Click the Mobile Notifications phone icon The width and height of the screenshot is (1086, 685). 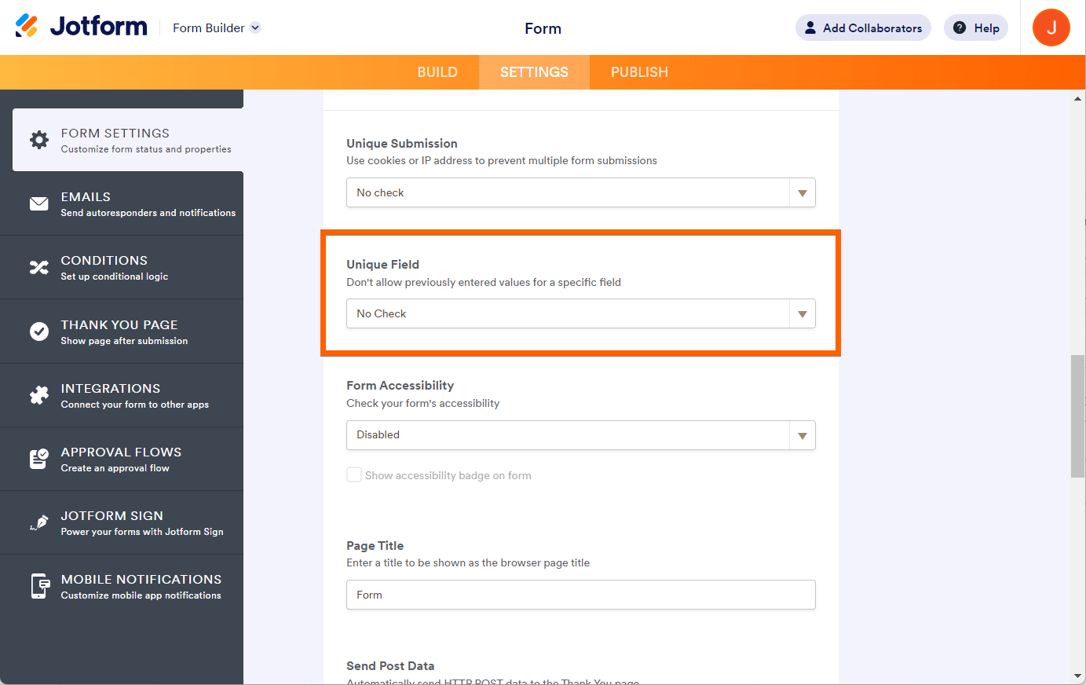39,586
